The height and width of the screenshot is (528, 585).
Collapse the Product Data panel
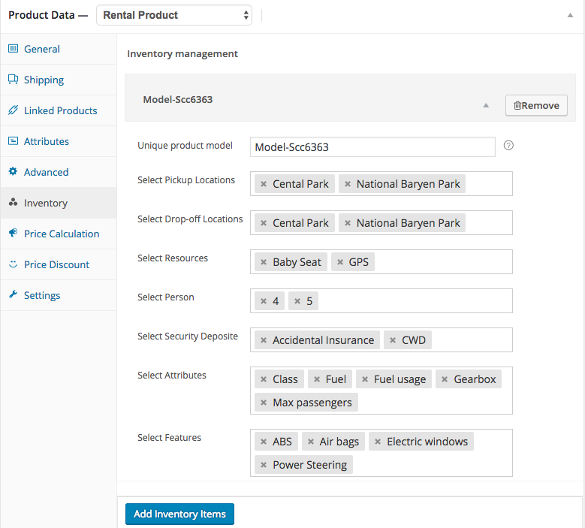click(570, 15)
